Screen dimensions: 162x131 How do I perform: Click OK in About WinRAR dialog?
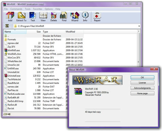click(142, 77)
